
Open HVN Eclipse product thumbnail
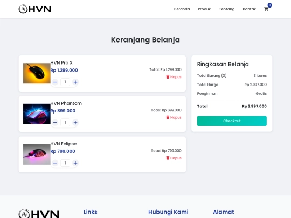click(37, 154)
